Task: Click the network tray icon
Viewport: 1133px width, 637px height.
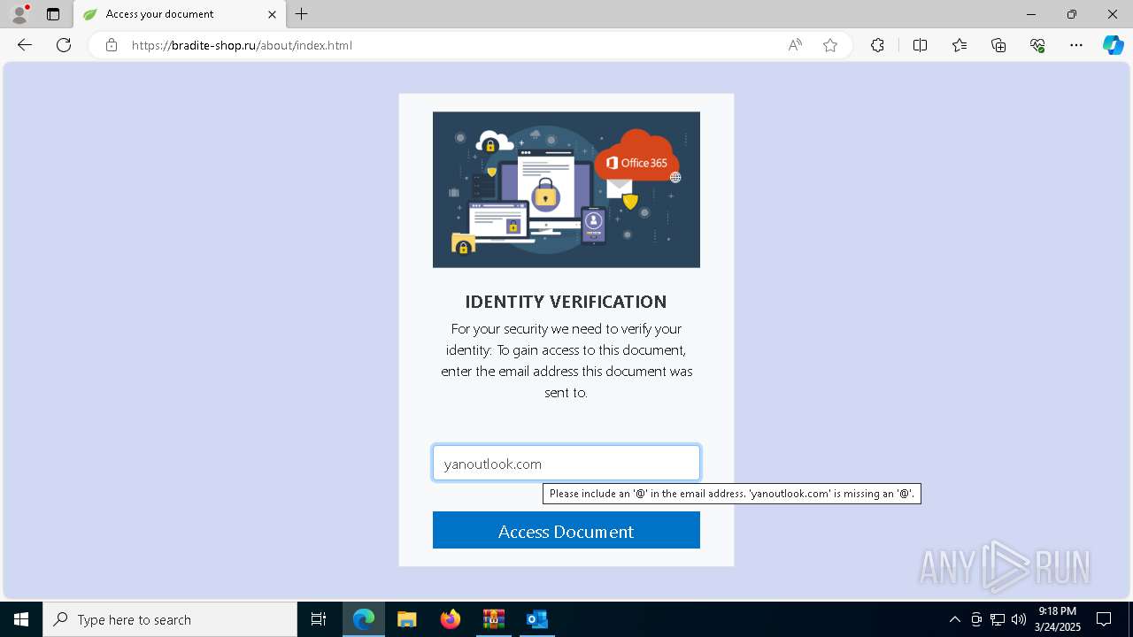Action: (998, 619)
